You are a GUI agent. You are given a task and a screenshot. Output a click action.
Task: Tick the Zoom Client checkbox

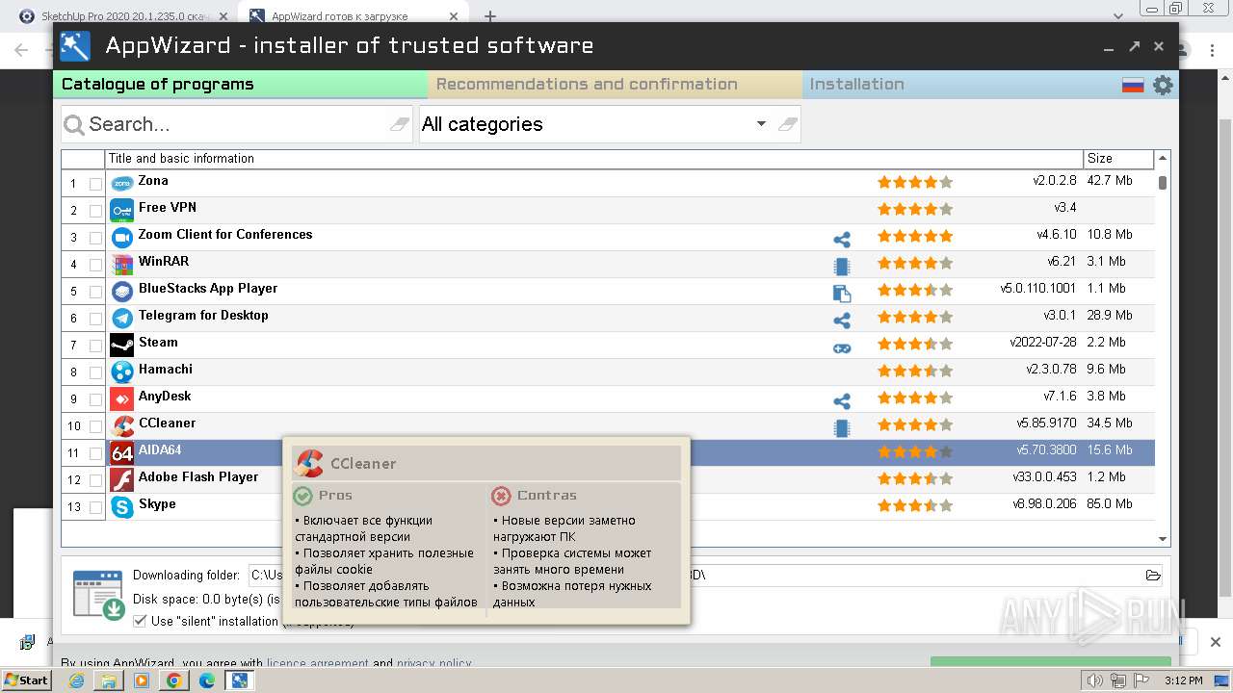click(95, 238)
